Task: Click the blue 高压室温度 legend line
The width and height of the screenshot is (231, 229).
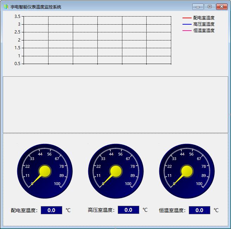Action: 187,24
